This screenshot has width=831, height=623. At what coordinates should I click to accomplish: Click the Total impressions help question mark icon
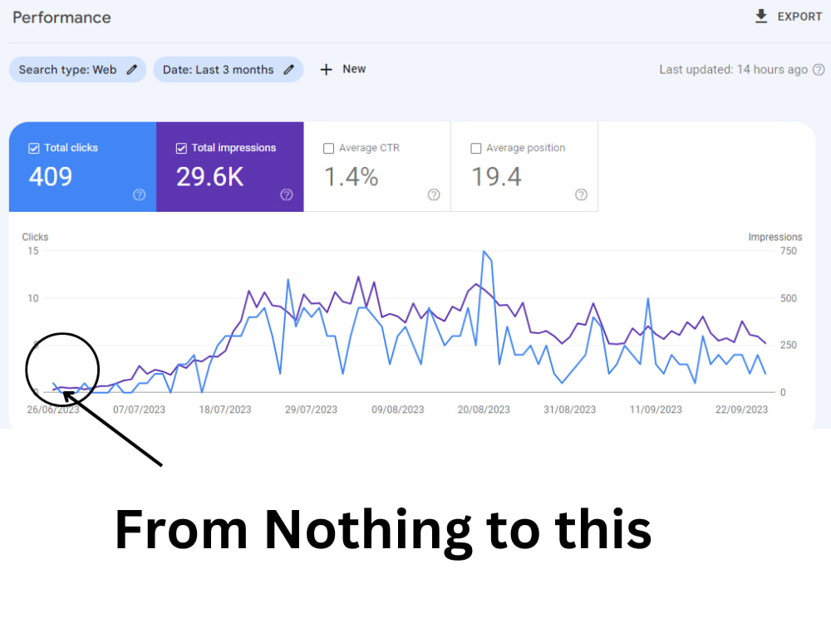[x=286, y=195]
